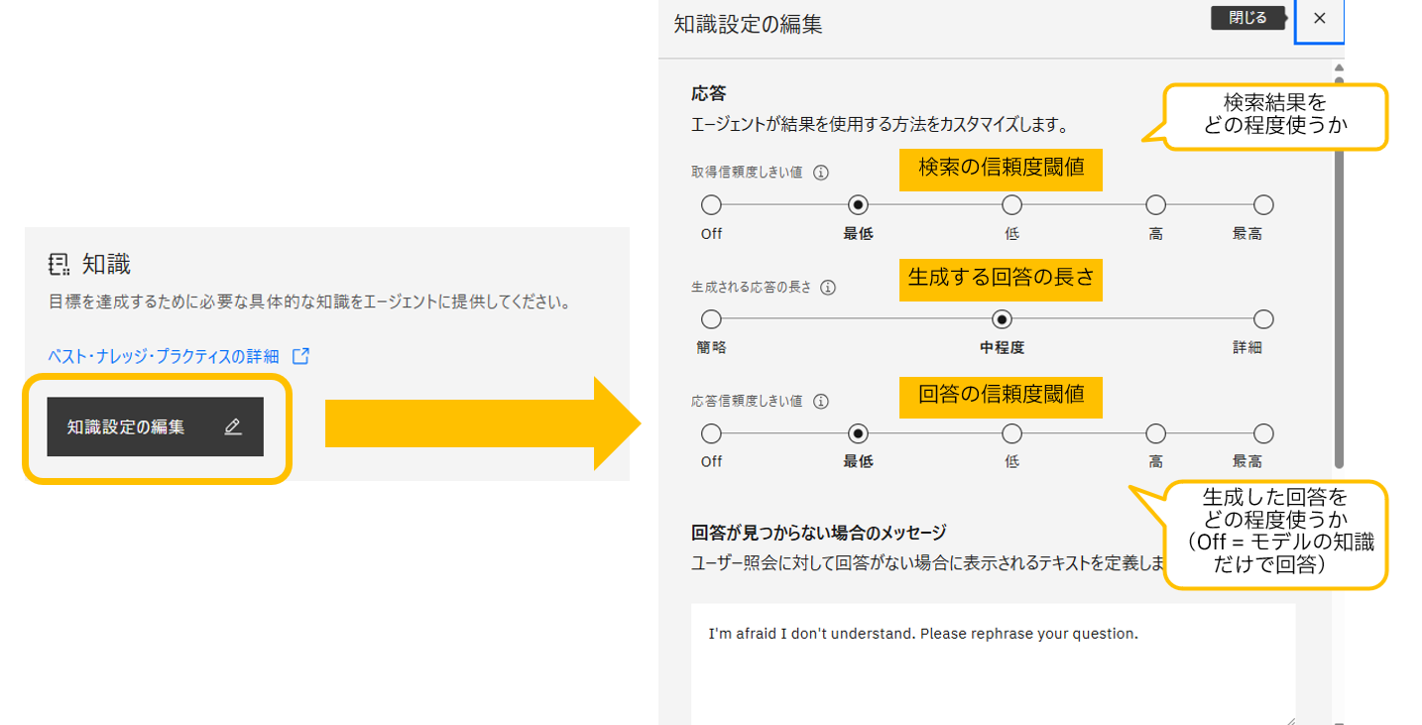Select 低 for 取得信頼度しきい値
The image size is (1422, 725).
click(1011, 205)
